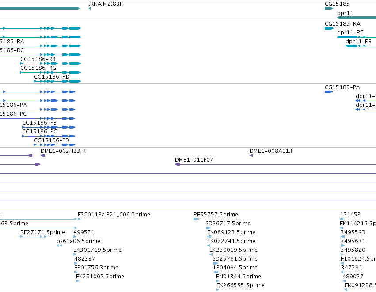Select the EK072741.5prime EST label
Screen dimensions: 376x292
click(231, 241)
